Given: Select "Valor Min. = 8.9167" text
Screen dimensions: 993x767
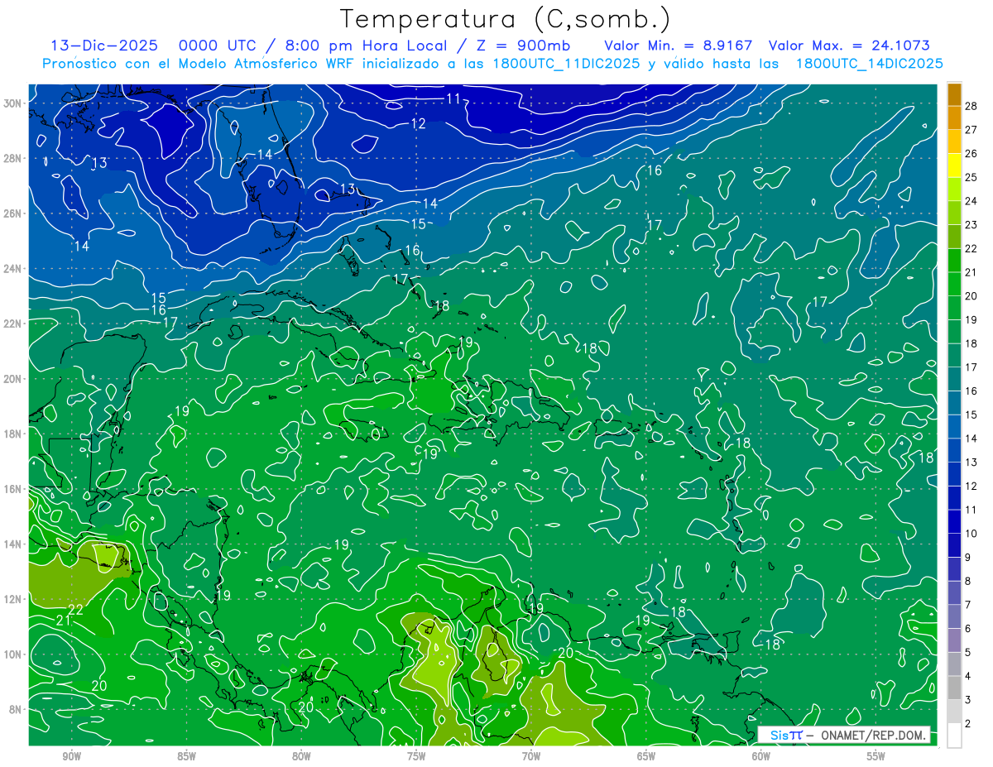Looking at the screenshot, I should click(679, 46).
